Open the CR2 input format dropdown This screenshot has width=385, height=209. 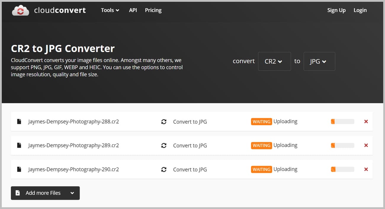click(x=274, y=61)
